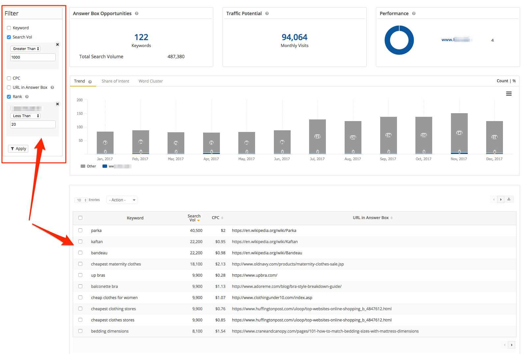Click help icon next to Performance title
This screenshot has height=354, width=526.
coord(414,13)
